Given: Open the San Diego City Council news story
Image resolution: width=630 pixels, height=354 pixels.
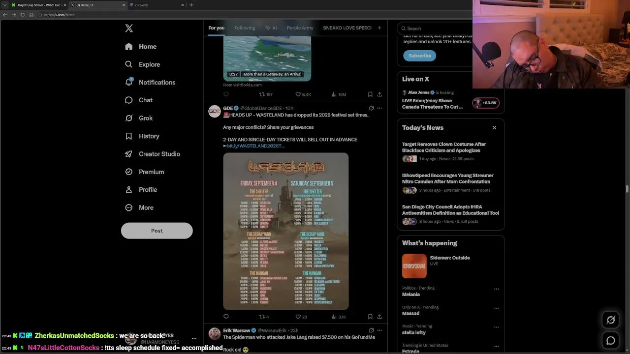Looking at the screenshot, I should tap(450, 210).
